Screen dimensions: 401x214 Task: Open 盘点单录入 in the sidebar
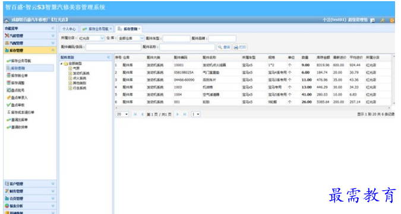click(17, 98)
